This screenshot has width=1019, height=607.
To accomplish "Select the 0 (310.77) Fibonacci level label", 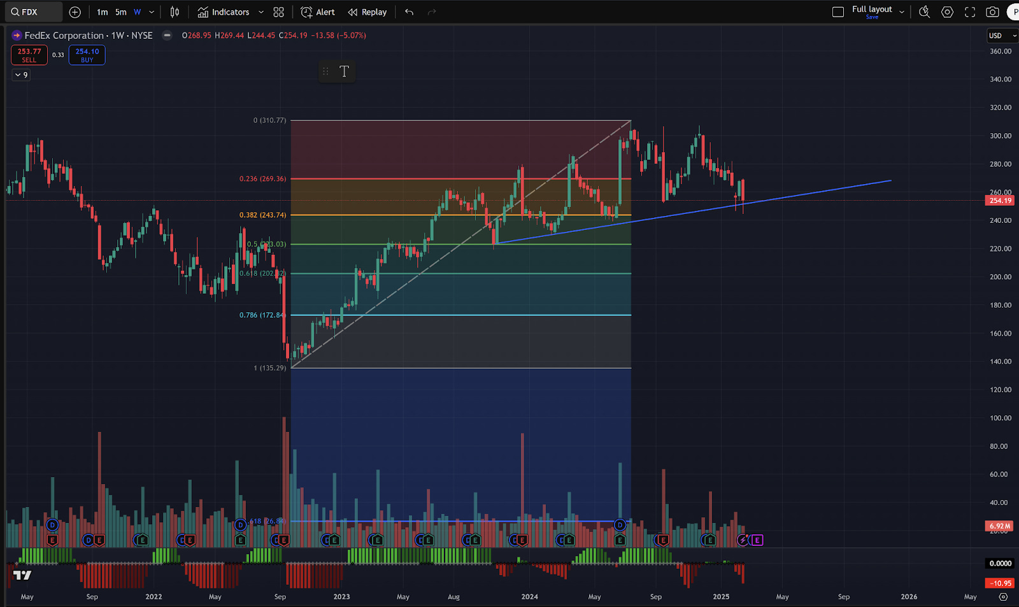I will click(x=270, y=120).
